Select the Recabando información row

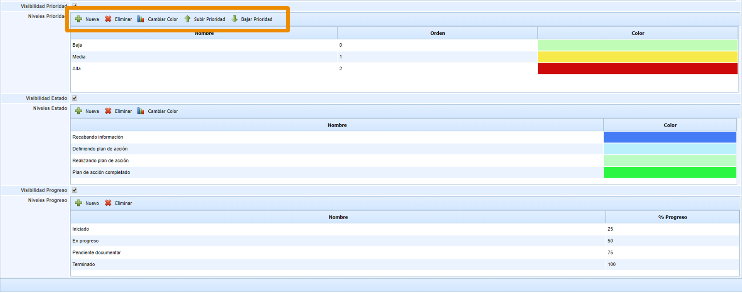click(98, 137)
